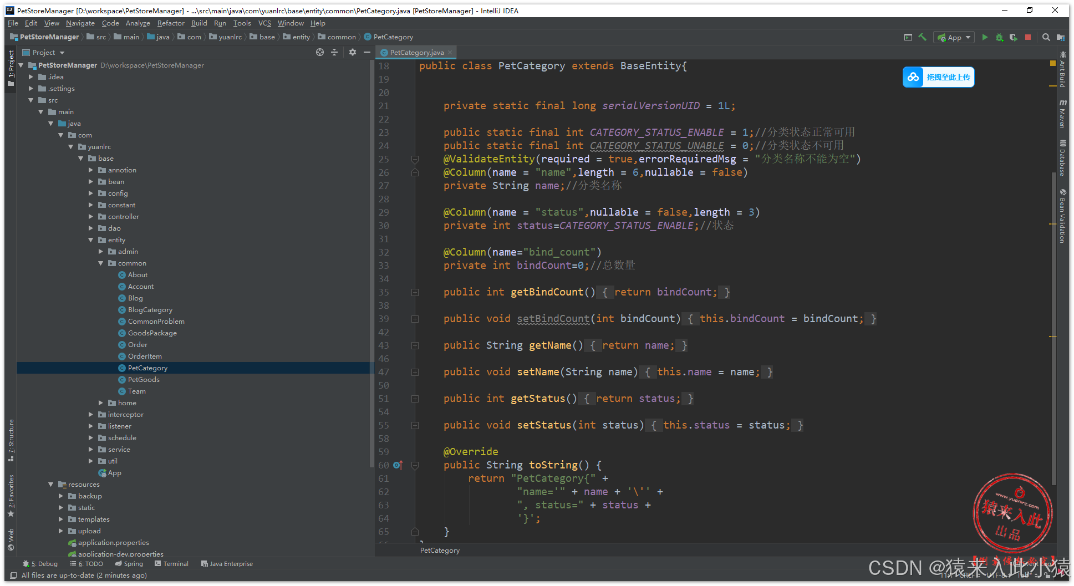1074x586 pixels.
Task: Run App with coverage icon
Action: click(1014, 37)
